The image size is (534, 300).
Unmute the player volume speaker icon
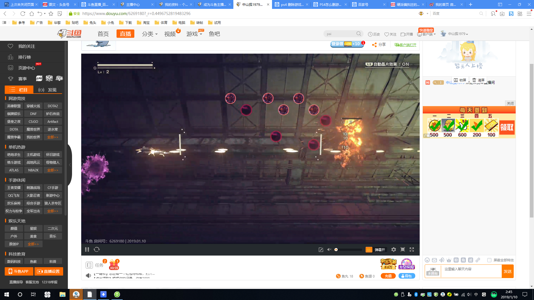click(x=329, y=249)
